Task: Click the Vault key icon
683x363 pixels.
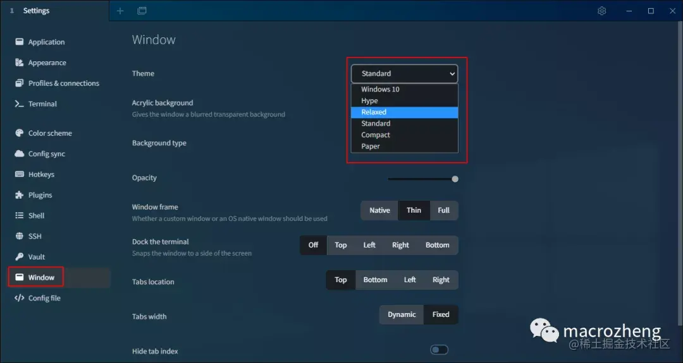Action: (x=19, y=256)
